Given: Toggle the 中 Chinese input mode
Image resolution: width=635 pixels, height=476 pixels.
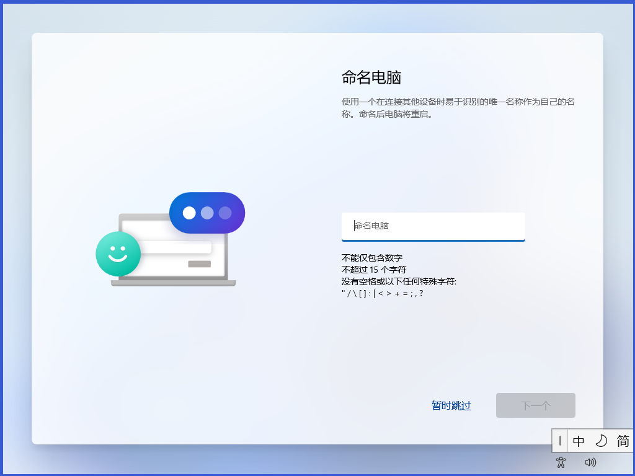Looking at the screenshot, I should [x=579, y=441].
